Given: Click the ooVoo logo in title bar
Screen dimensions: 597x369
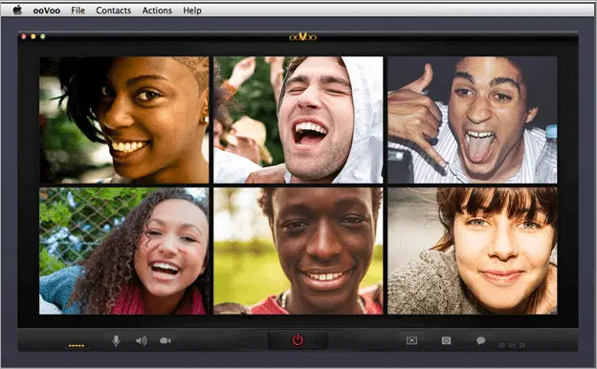Looking at the screenshot, I should pos(302,37).
